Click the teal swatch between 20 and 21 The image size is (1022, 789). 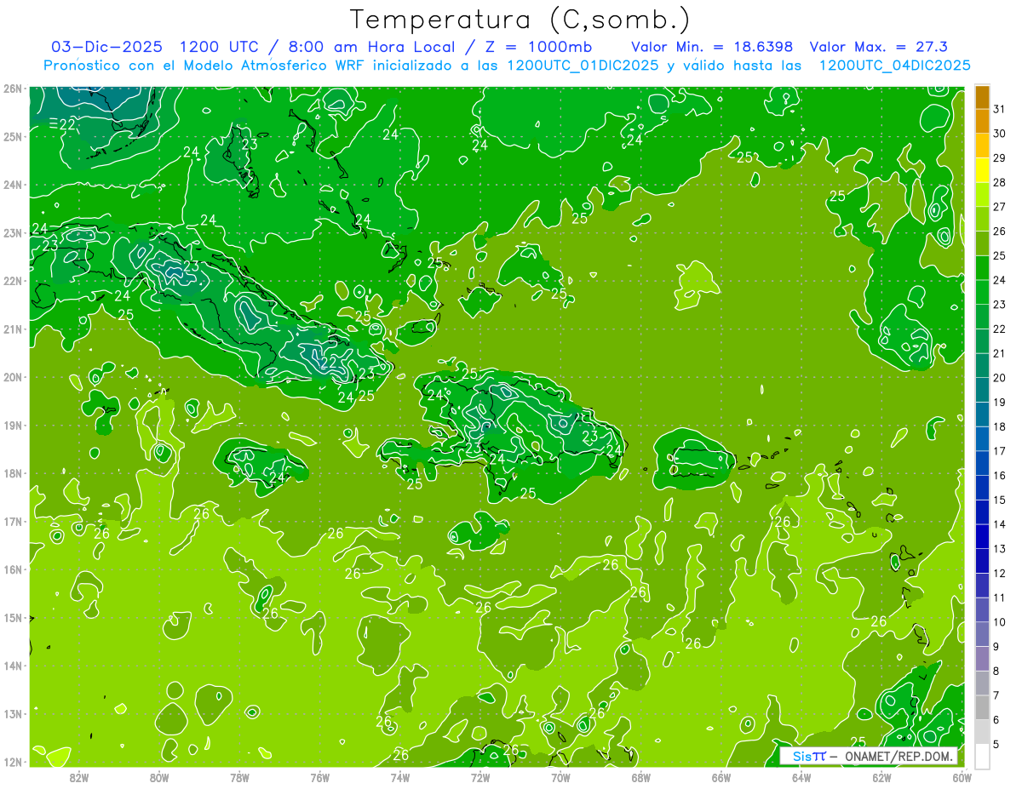[982, 366]
